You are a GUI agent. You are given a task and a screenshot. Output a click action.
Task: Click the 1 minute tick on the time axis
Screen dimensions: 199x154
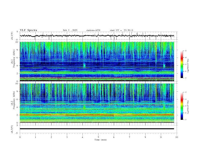[x=35, y=137]
